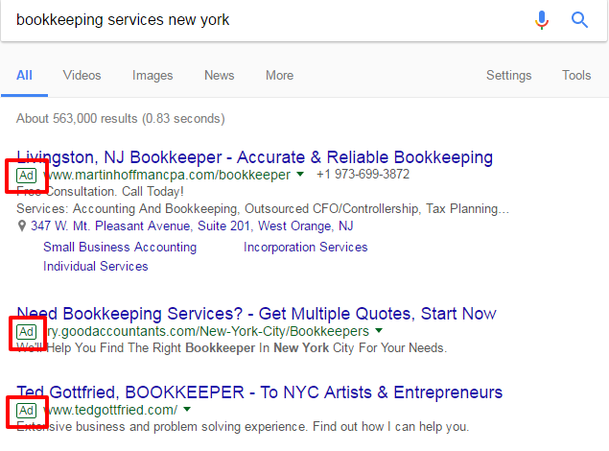609x451 pixels.
Task: Click the Ad badge beside martinhoffmancpa.com
Action: point(27,176)
